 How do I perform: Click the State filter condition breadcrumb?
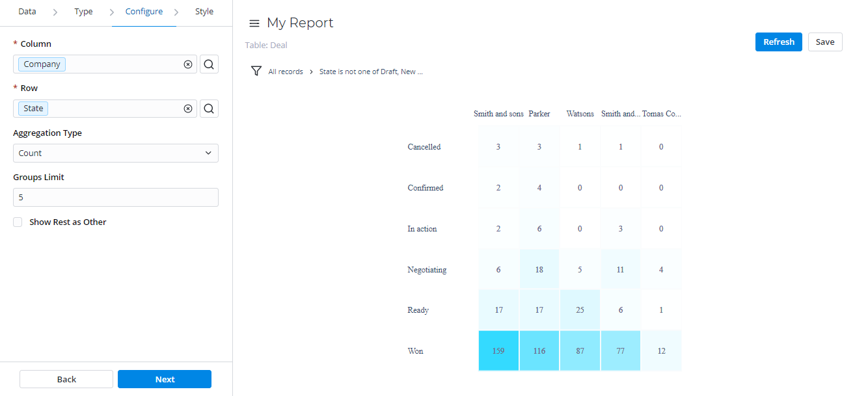point(371,72)
